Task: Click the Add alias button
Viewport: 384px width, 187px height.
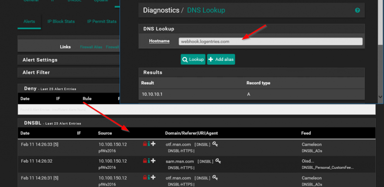Action: (221, 59)
